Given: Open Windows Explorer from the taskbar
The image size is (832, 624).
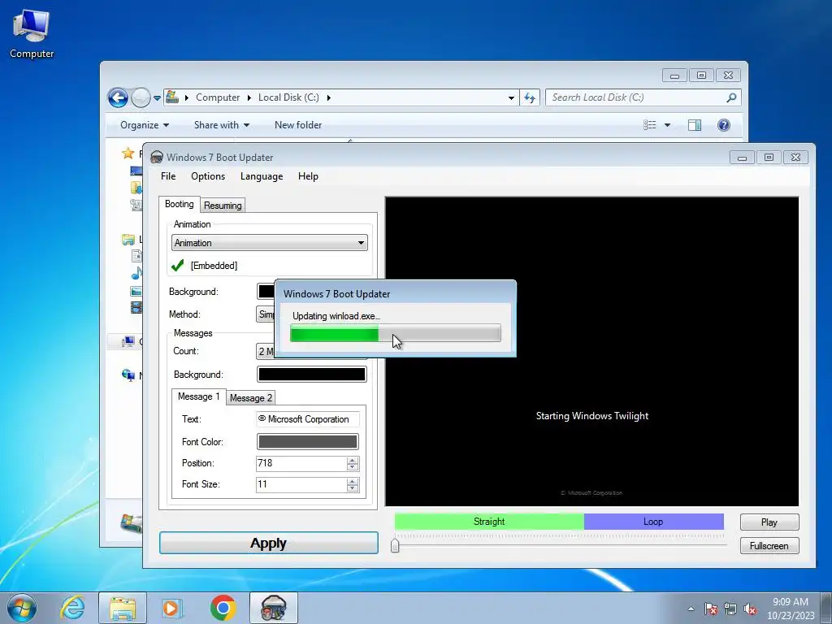Looking at the screenshot, I should click(123, 608).
